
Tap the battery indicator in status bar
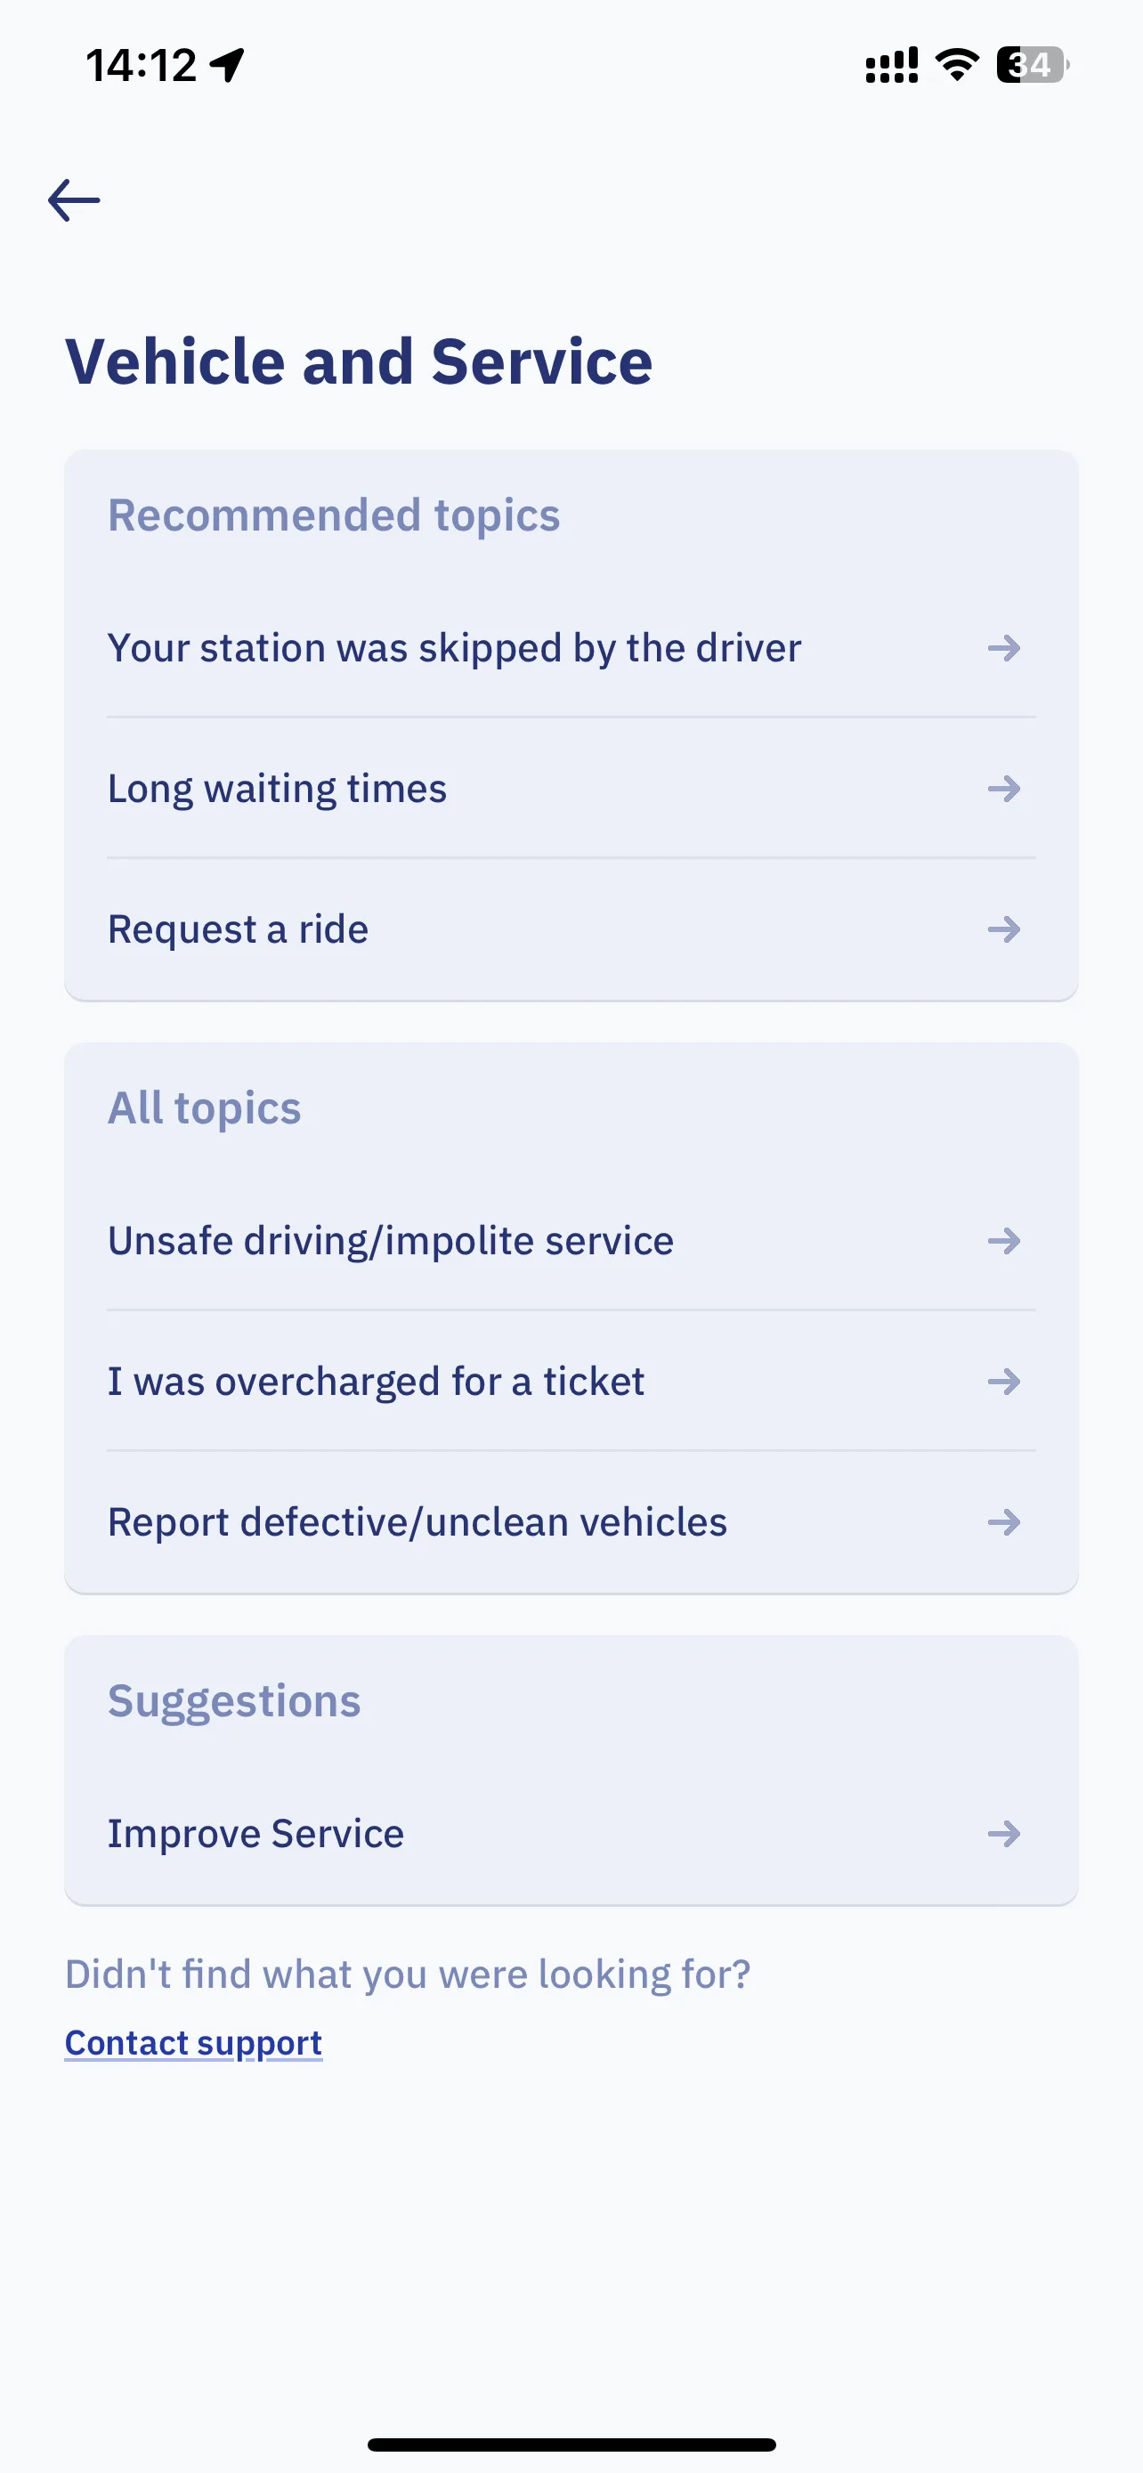click(1033, 65)
